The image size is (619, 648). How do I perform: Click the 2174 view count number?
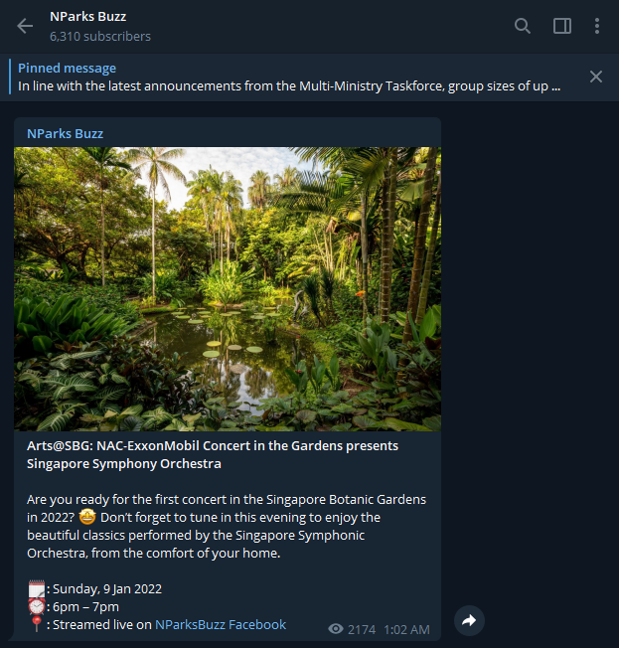point(362,629)
